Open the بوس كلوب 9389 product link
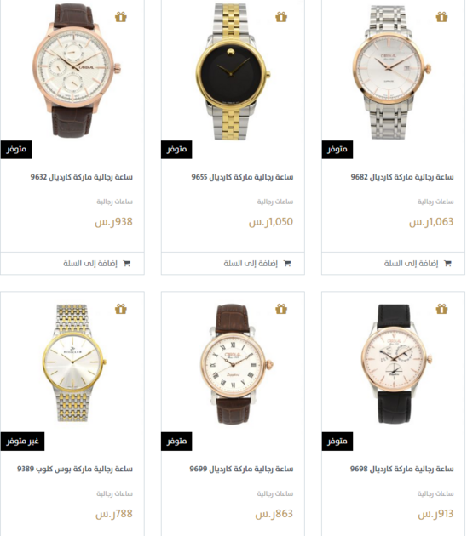Viewport: 467px width, 536px height. point(75,469)
